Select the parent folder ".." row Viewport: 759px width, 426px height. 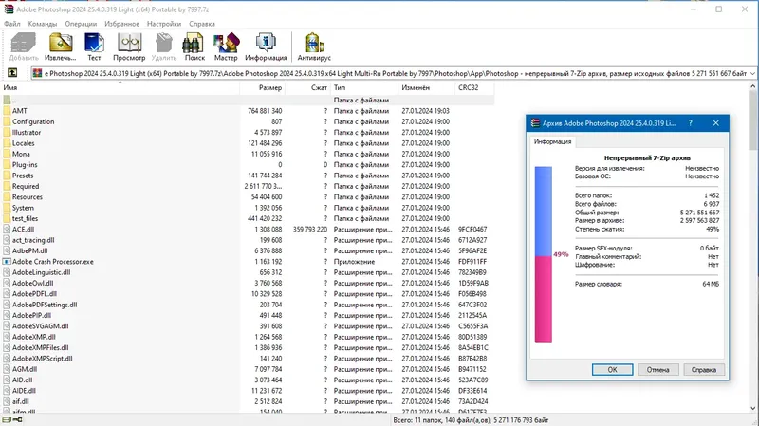point(248,101)
